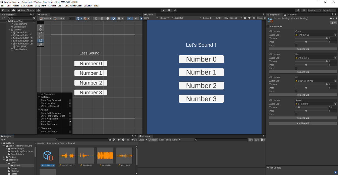The width and height of the screenshot is (338, 175).
Task: Open the Layers dropdown
Action: (314, 10)
